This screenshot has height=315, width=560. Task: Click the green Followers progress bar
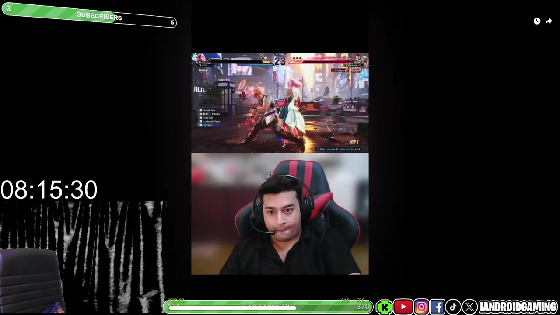[x=268, y=307]
